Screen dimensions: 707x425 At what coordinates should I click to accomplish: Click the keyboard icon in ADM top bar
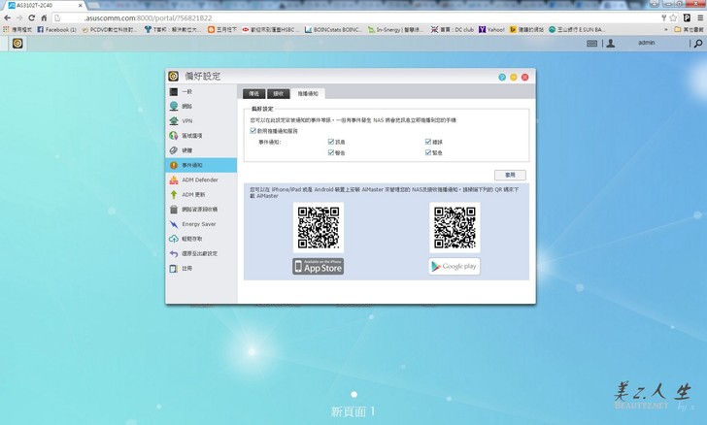(592, 44)
